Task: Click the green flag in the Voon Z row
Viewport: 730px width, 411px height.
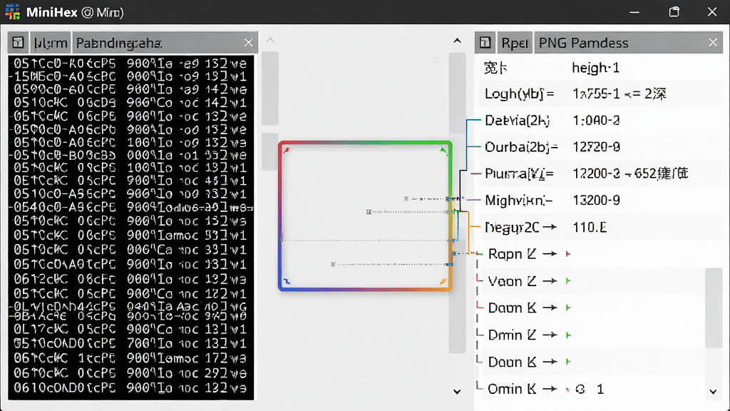Action: coord(568,281)
